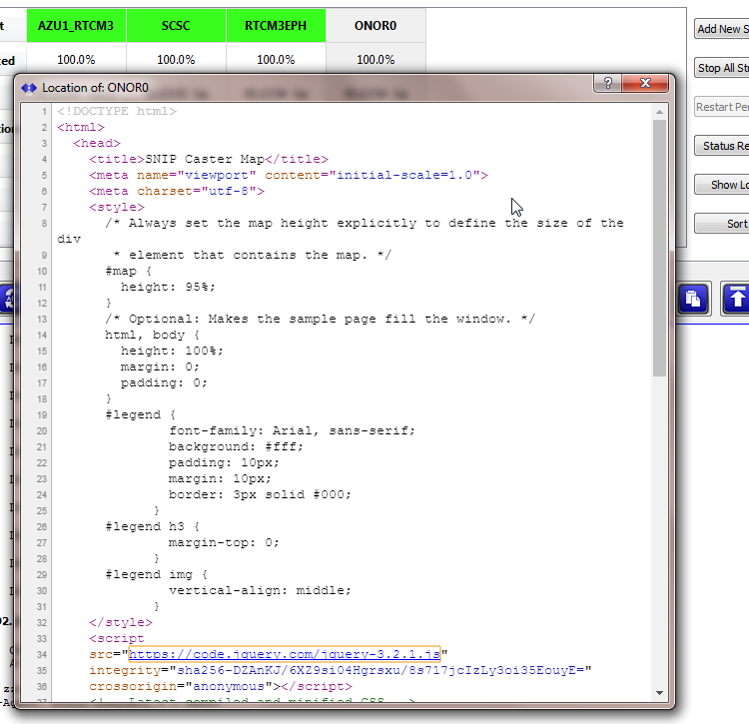This screenshot has width=749, height=724.
Task: Click the upload arrow icon button
Action: pos(736,299)
